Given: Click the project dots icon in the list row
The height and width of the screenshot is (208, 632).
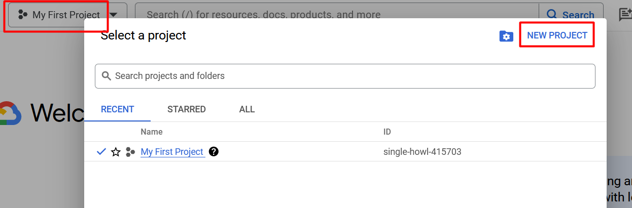Looking at the screenshot, I should (131, 152).
